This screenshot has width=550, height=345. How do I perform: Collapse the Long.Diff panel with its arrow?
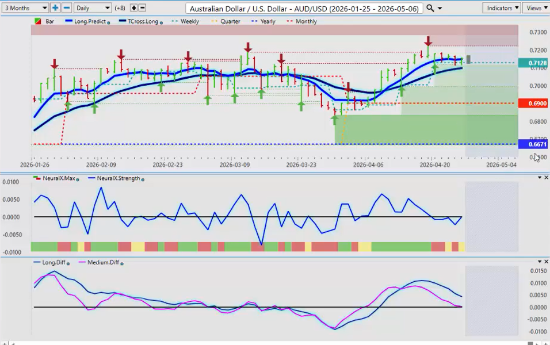(538, 262)
